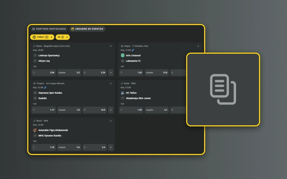Click the Amurskie Tigry Khabarovsk team logo
The height and width of the screenshot is (179, 287).
[35, 130]
